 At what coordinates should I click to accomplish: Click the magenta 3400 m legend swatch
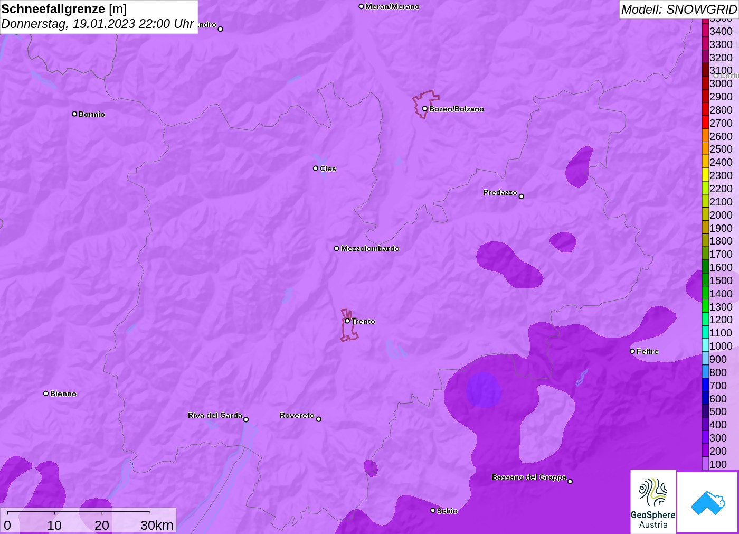[705, 31]
